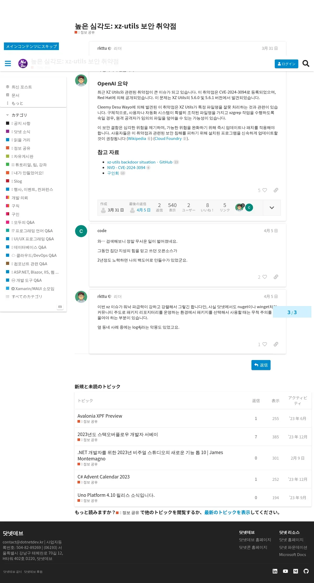The image size is (314, 583).
Task: Click メインコンテンツにスキップ link
Action: coord(31,46)
